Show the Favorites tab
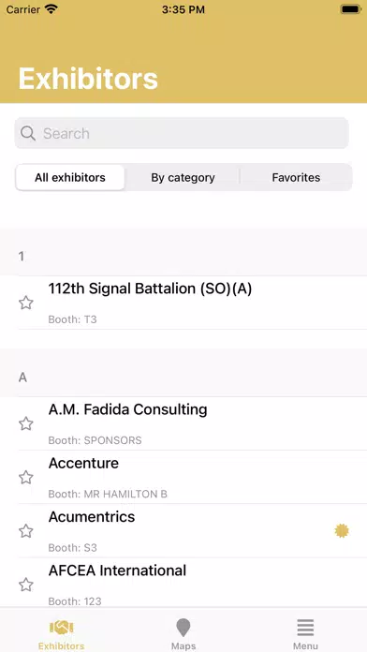 [296, 178]
